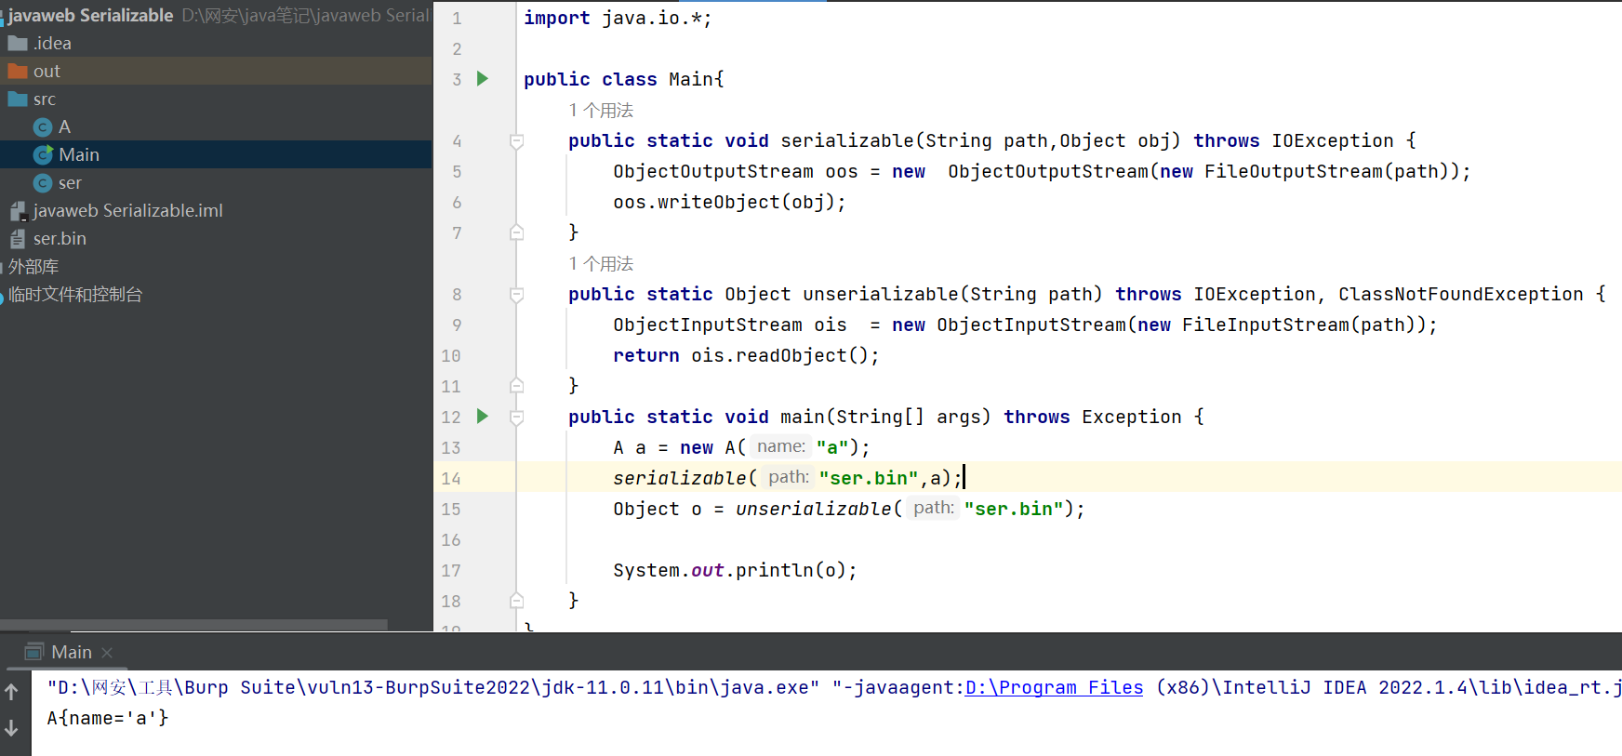Open 外部库 external libraries node

click(x=33, y=267)
